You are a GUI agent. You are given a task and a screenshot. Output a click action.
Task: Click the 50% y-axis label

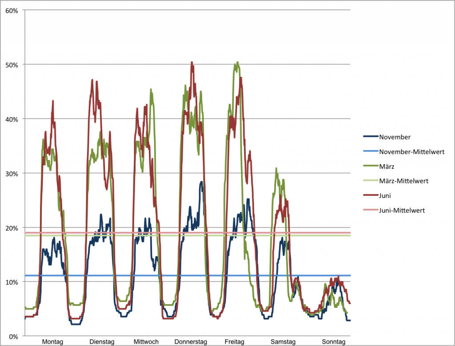12,65
